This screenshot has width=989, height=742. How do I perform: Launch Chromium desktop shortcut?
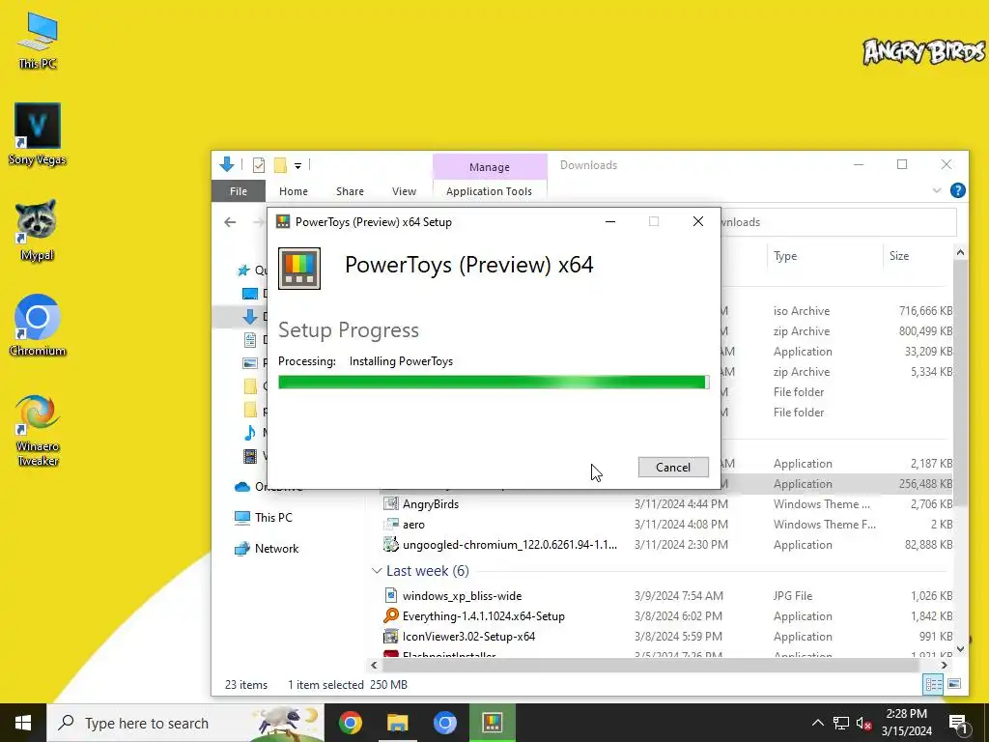38,326
